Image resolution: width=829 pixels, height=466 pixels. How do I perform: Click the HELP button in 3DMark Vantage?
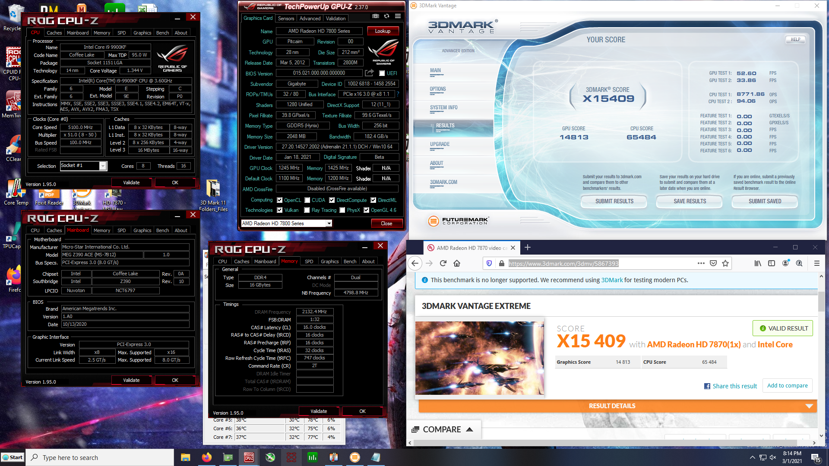click(x=795, y=39)
